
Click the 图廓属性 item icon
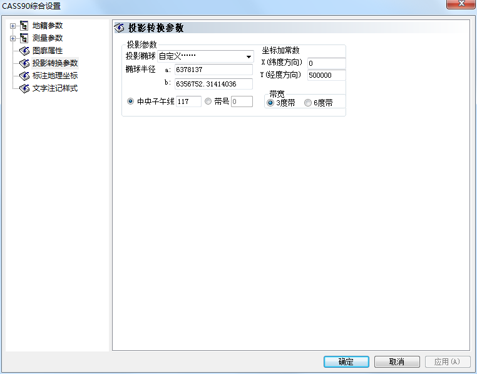24,51
